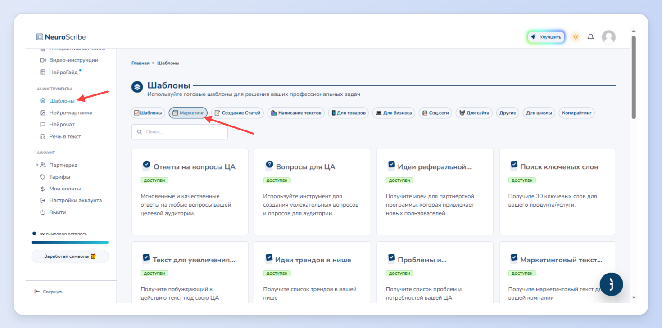
Task: Click the Шаблоны breadcrumb
Action: [168, 63]
